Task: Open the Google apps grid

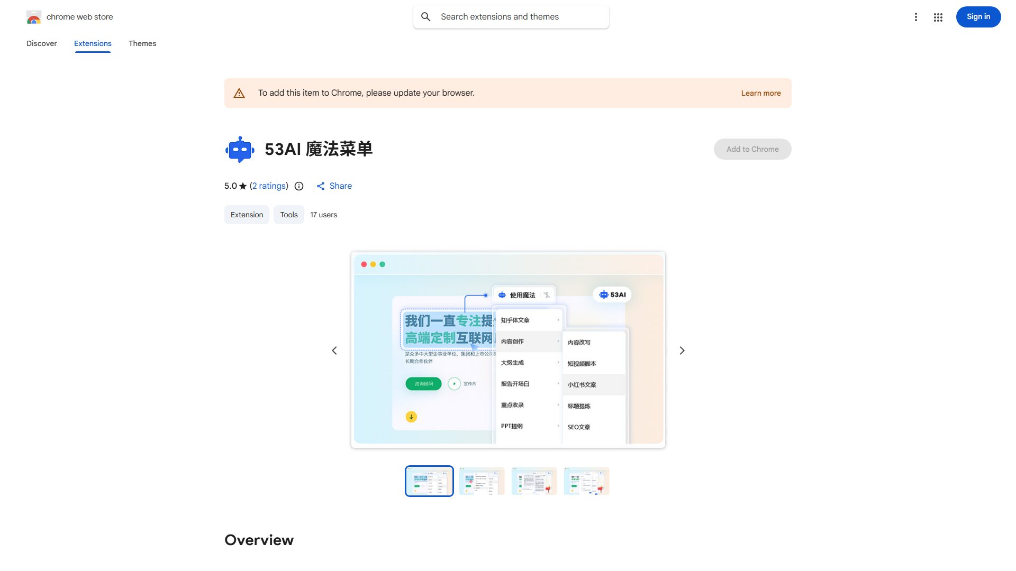Action: coord(938,17)
